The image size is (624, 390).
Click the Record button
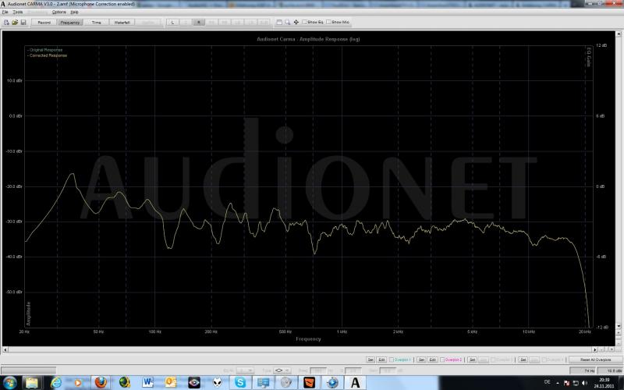[x=44, y=22]
